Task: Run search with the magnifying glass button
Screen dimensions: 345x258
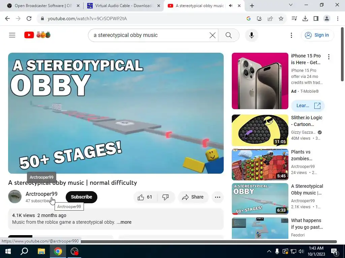Action: (x=229, y=35)
